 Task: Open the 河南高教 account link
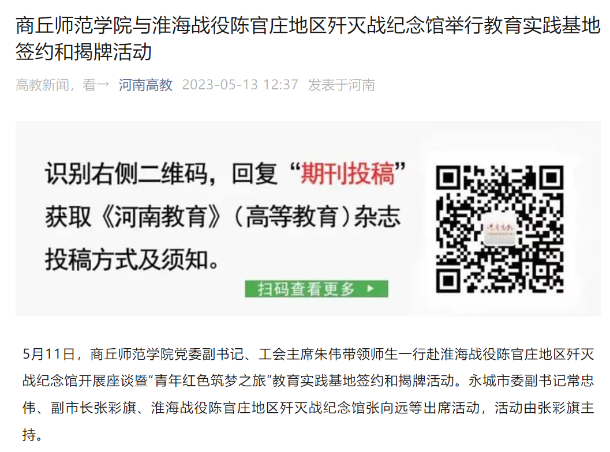pyautogui.click(x=145, y=84)
